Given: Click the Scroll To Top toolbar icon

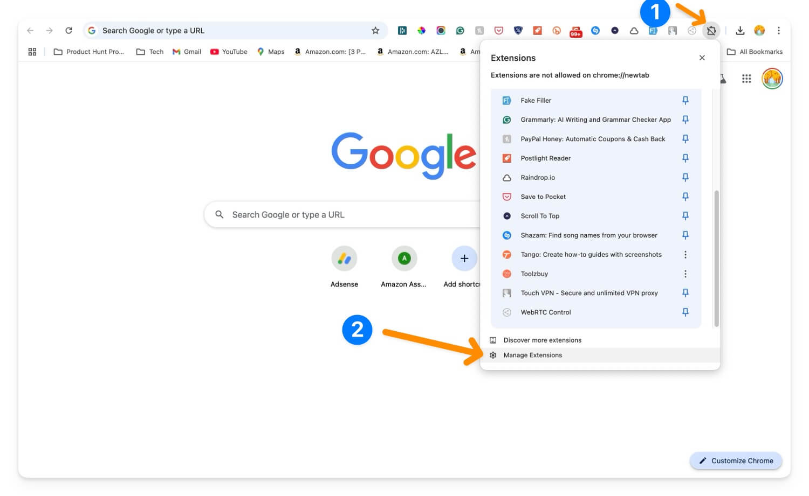Looking at the screenshot, I should [615, 31].
